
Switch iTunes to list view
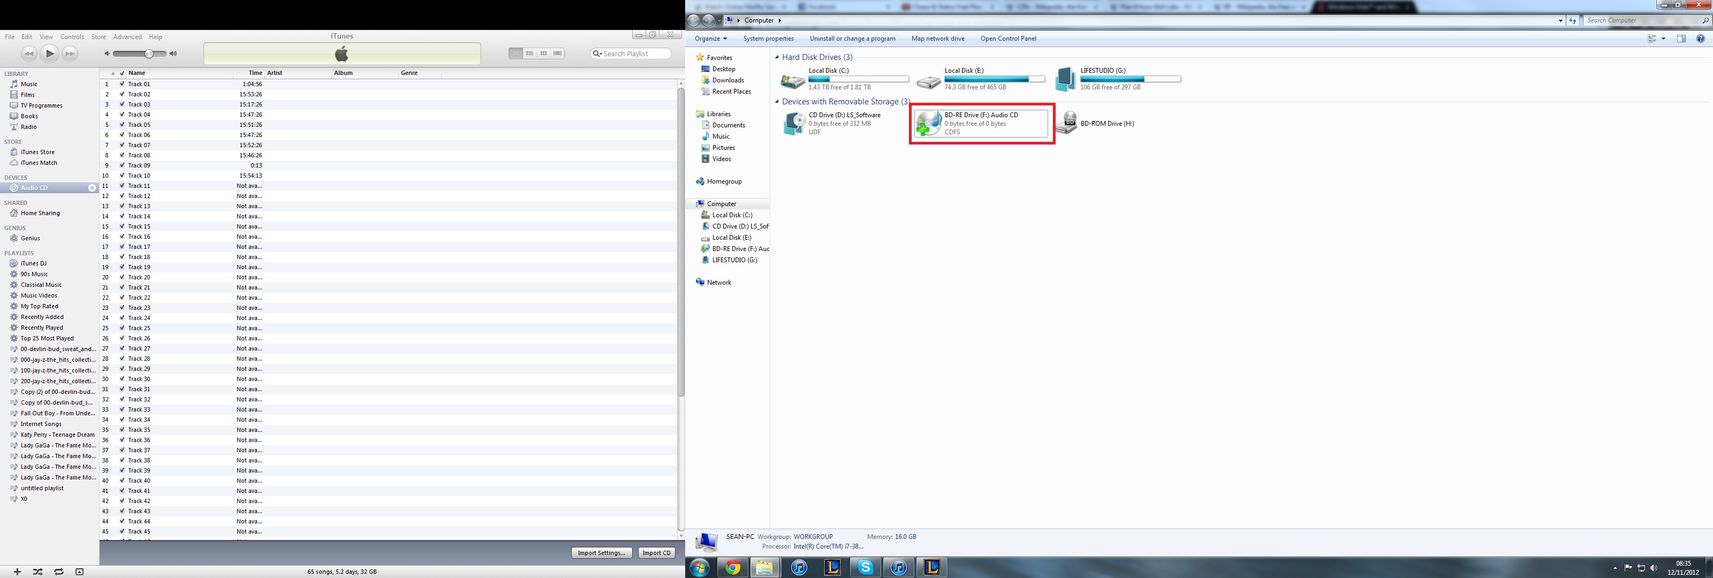tap(516, 53)
